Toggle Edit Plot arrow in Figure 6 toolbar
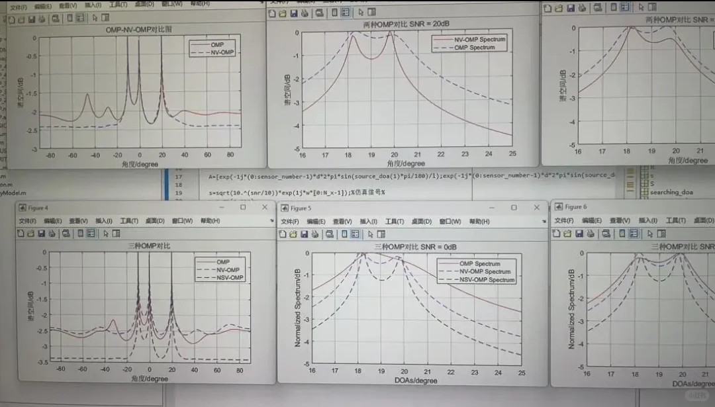Screen dimensions: 715x407 click(x=650, y=234)
